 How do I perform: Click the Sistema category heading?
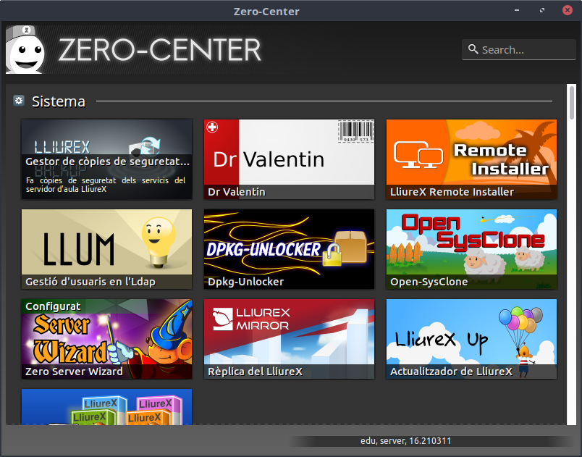(59, 101)
